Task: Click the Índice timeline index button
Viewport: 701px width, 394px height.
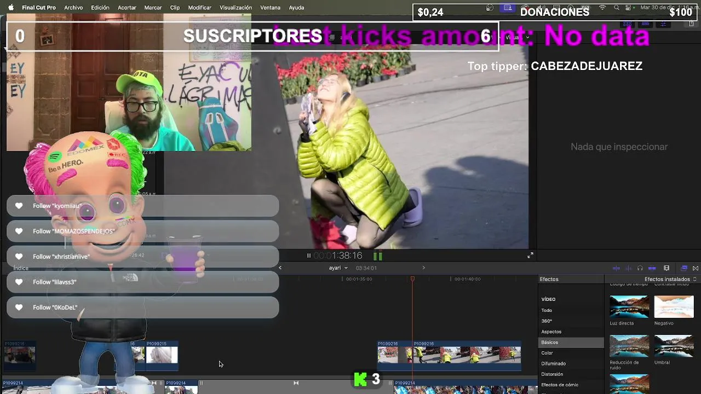Action: 21,268
